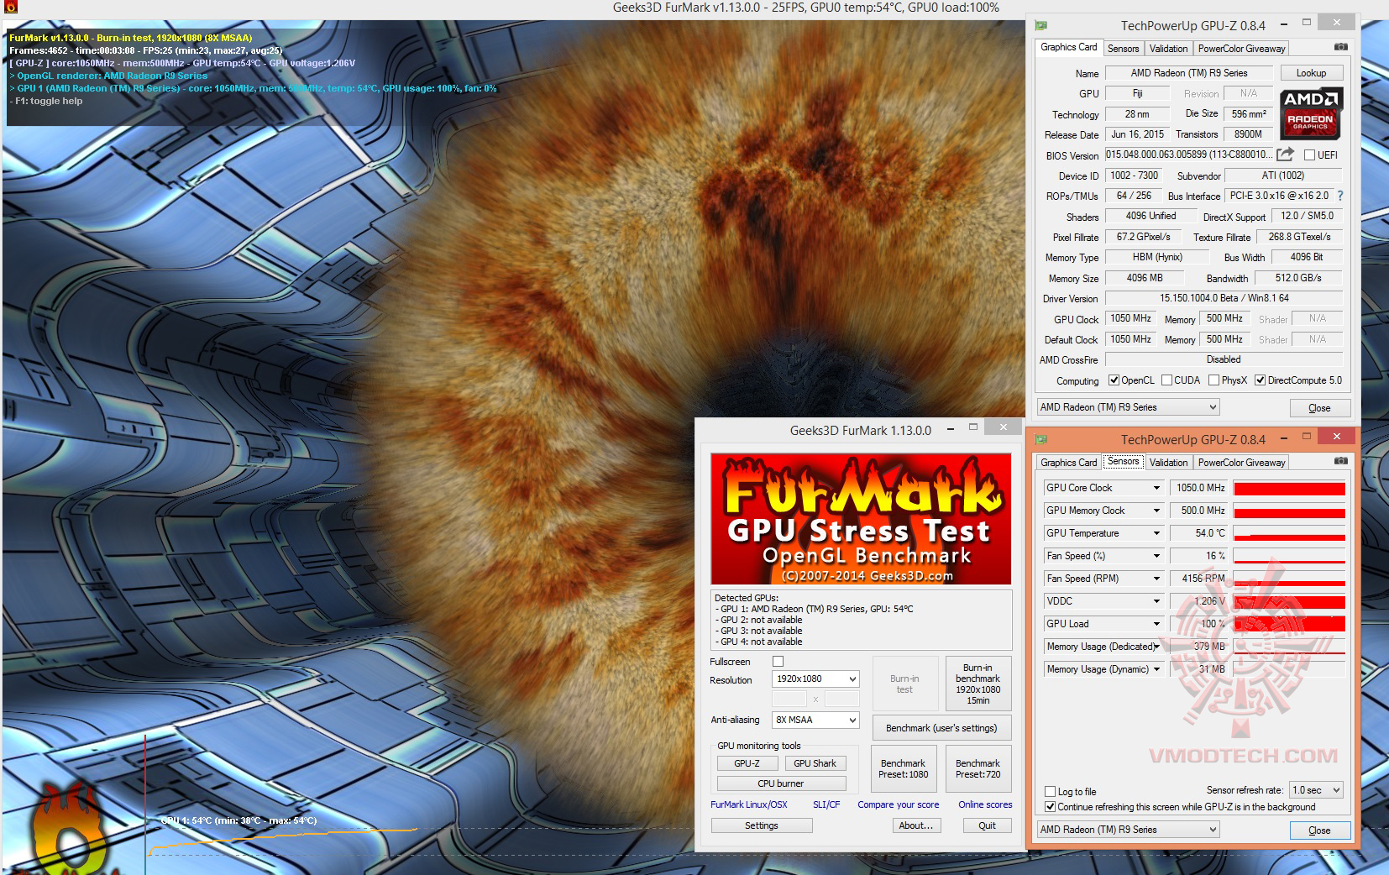This screenshot has height=875, width=1389.
Task: Launch the GPU-Z monitoring tool button in FurMark
Action: (x=747, y=763)
